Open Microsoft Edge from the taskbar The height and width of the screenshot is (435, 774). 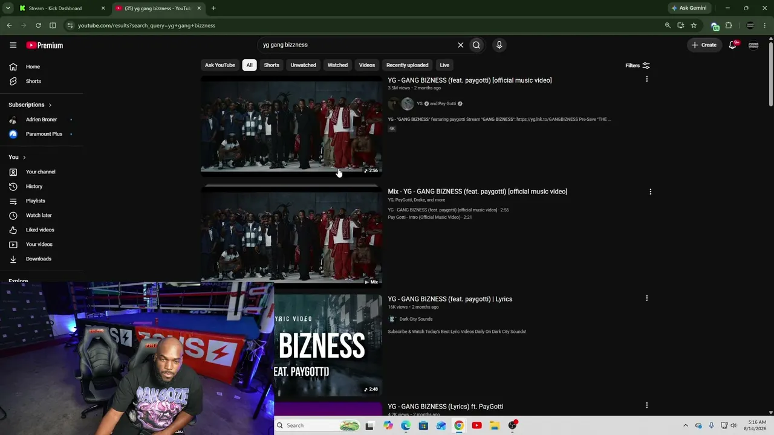(x=406, y=425)
